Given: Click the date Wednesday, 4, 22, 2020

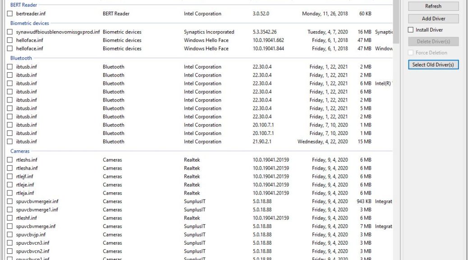Looking at the screenshot, I should click(323, 141).
